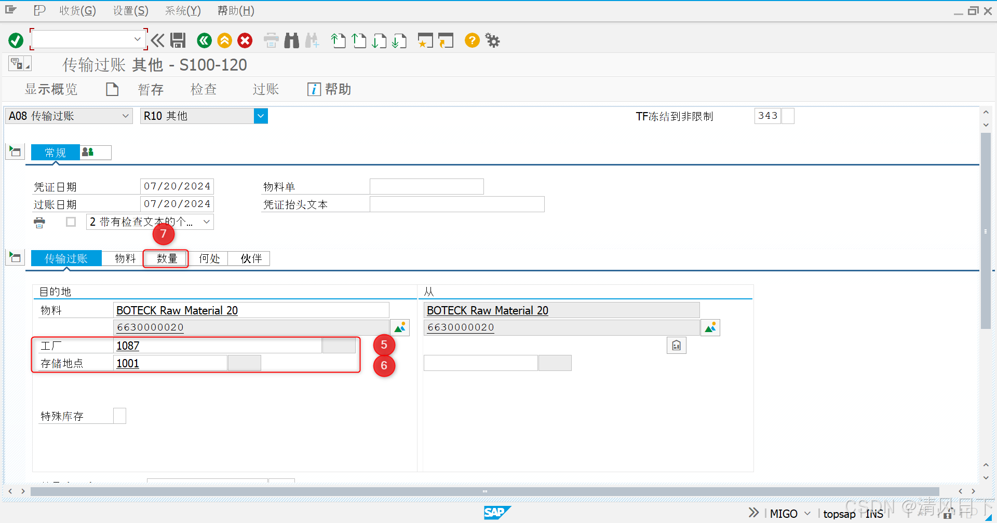
Task: Toggle the print checkbox beside printer icon
Action: [71, 222]
